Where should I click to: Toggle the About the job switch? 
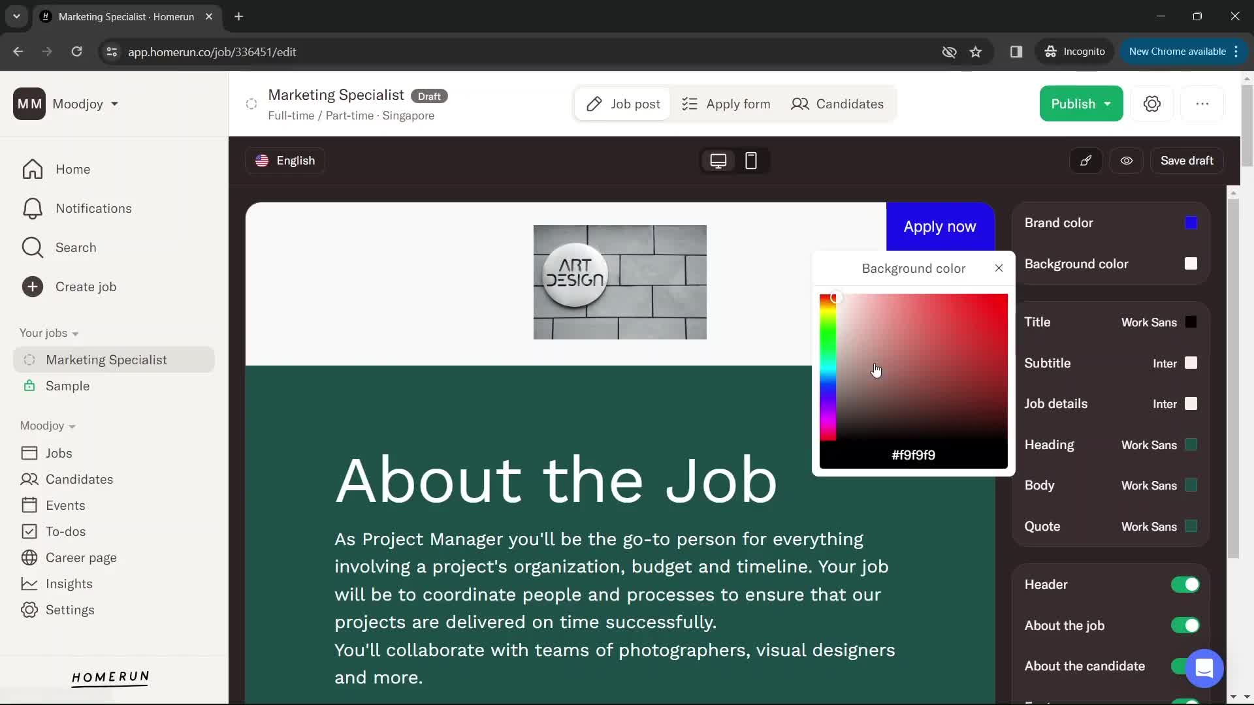click(1185, 625)
